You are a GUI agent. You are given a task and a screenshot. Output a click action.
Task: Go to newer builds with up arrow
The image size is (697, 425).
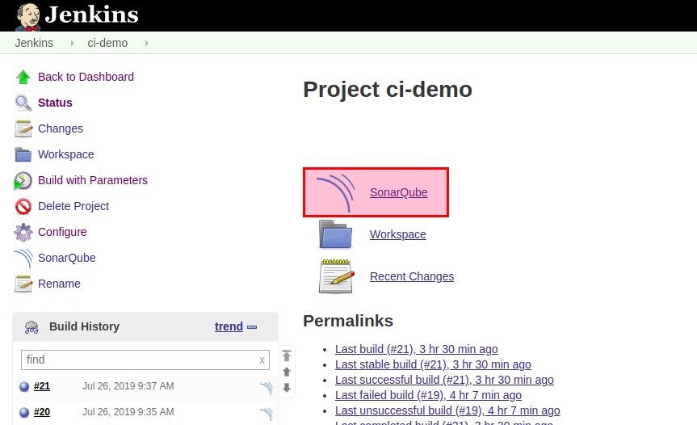pos(287,372)
